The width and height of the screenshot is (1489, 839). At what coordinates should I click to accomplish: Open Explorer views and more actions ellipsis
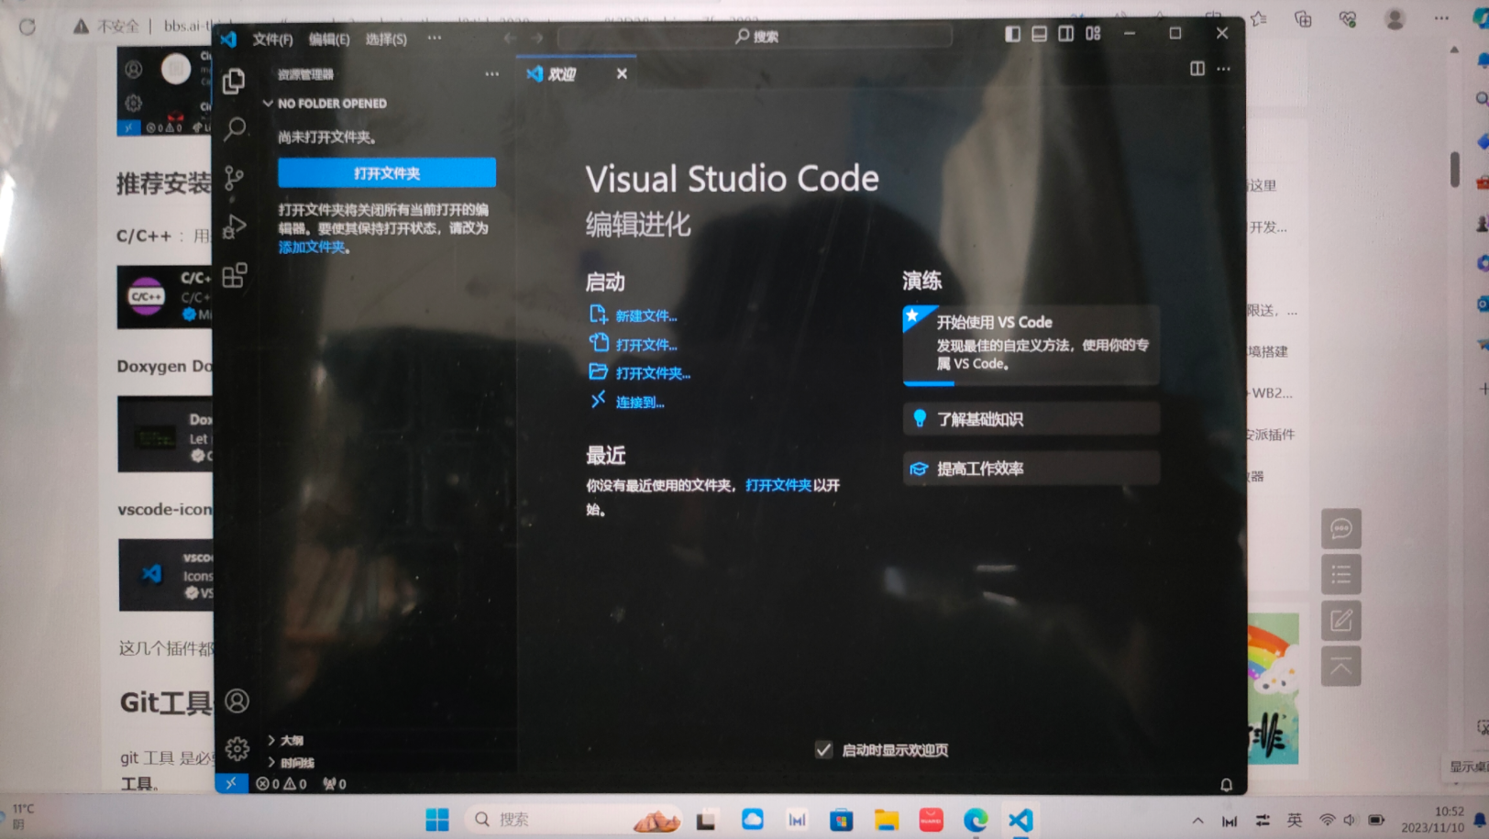[492, 74]
